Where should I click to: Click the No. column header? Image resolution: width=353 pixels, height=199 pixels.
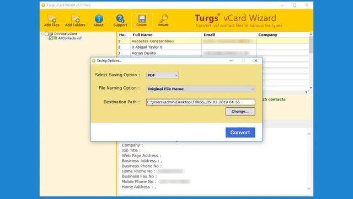coord(124,35)
